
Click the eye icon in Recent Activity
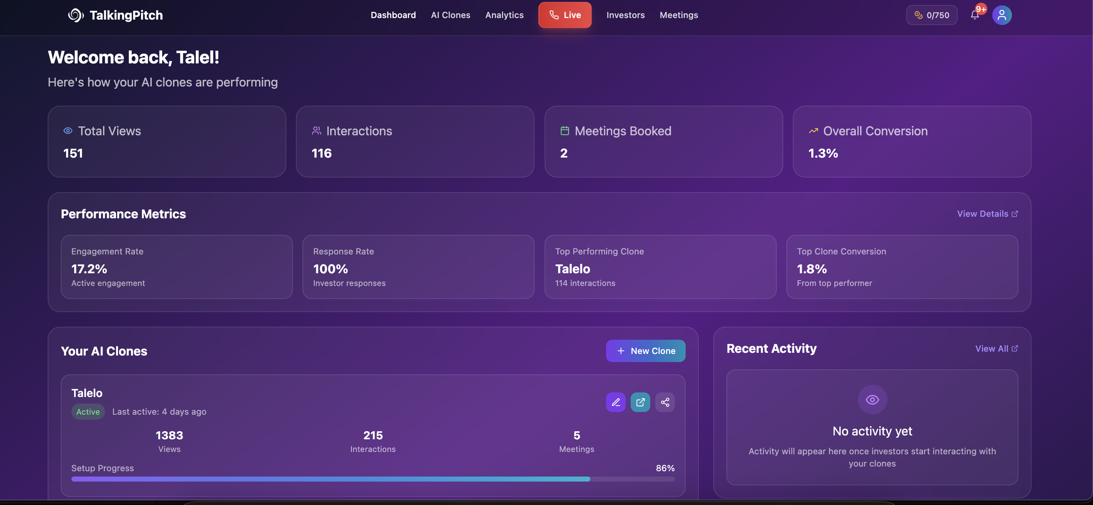click(x=872, y=399)
